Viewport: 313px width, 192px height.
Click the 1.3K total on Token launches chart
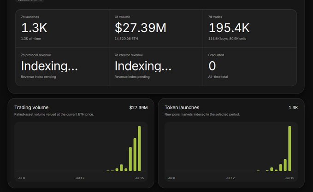coord(293,108)
